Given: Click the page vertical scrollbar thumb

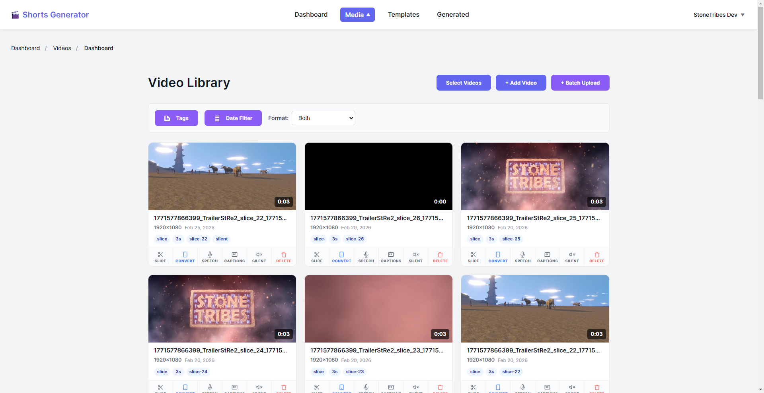Looking at the screenshot, I should (760, 52).
